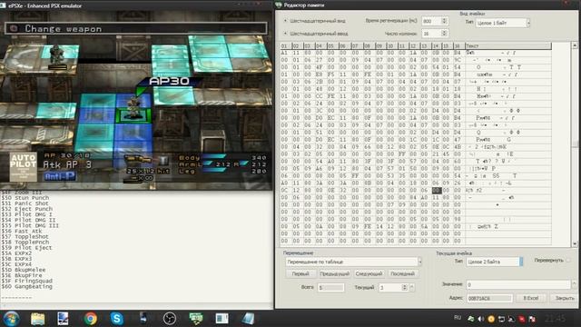Click the Значение input field
Screen dimensions: 581x327
(x=518, y=284)
